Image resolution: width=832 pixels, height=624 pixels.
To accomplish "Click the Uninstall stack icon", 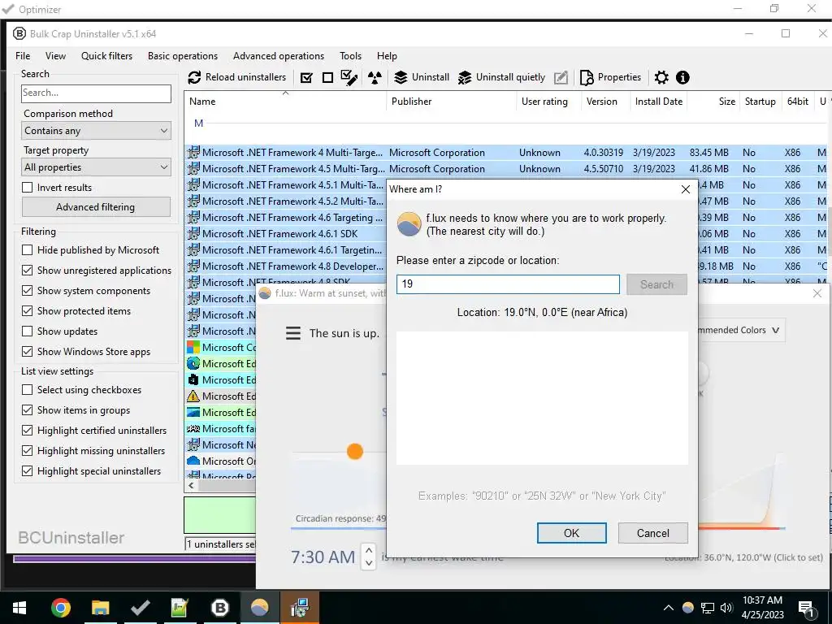I will click(x=401, y=77).
